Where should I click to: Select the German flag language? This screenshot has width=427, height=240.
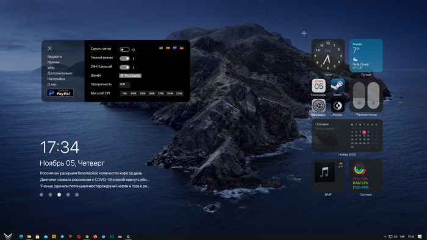[x=182, y=48]
